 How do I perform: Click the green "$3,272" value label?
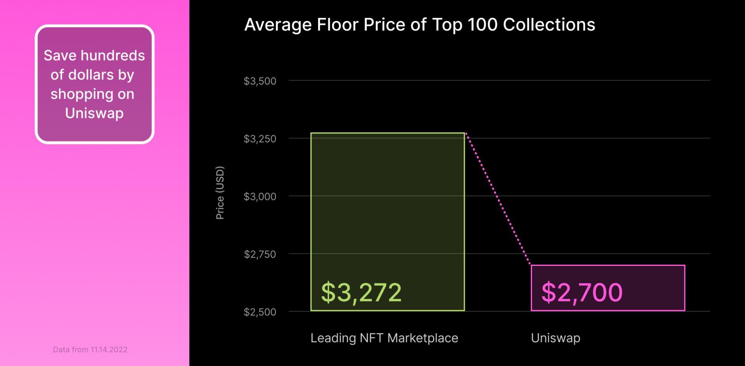(361, 293)
